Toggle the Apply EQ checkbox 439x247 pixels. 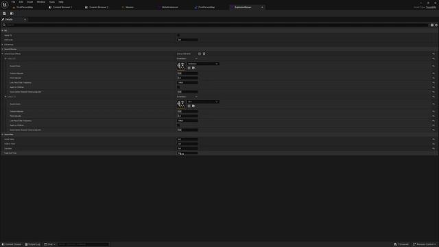click(x=178, y=35)
